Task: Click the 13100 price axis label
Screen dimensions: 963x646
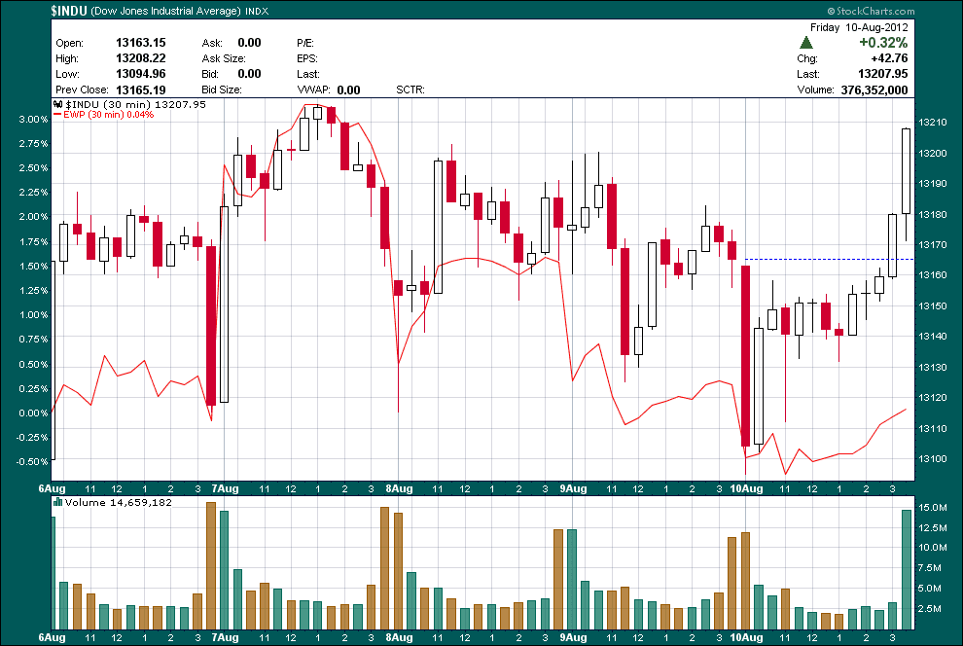Action: pyautogui.click(x=932, y=458)
